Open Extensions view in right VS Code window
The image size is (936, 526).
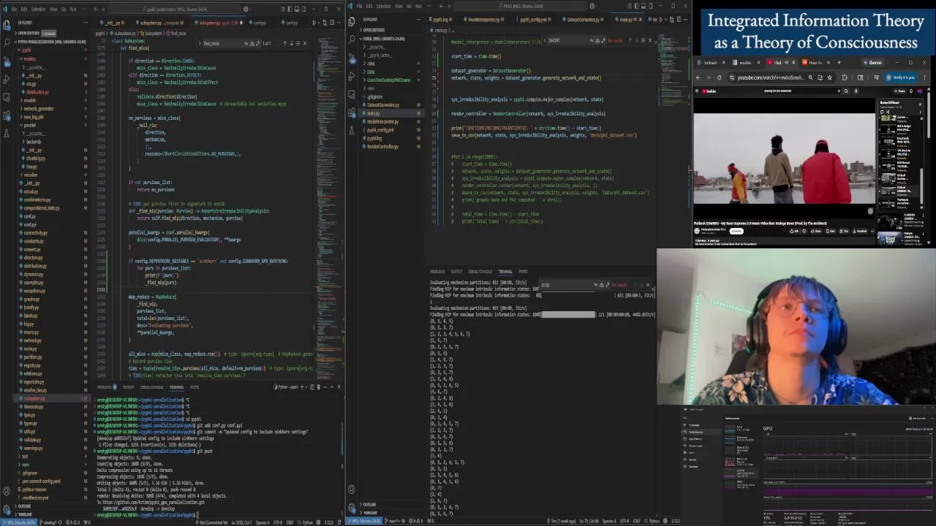click(x=352, y=112)
